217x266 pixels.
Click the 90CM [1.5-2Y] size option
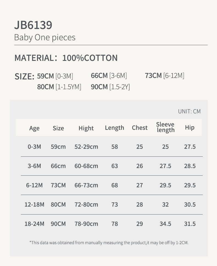coord(110,87)
